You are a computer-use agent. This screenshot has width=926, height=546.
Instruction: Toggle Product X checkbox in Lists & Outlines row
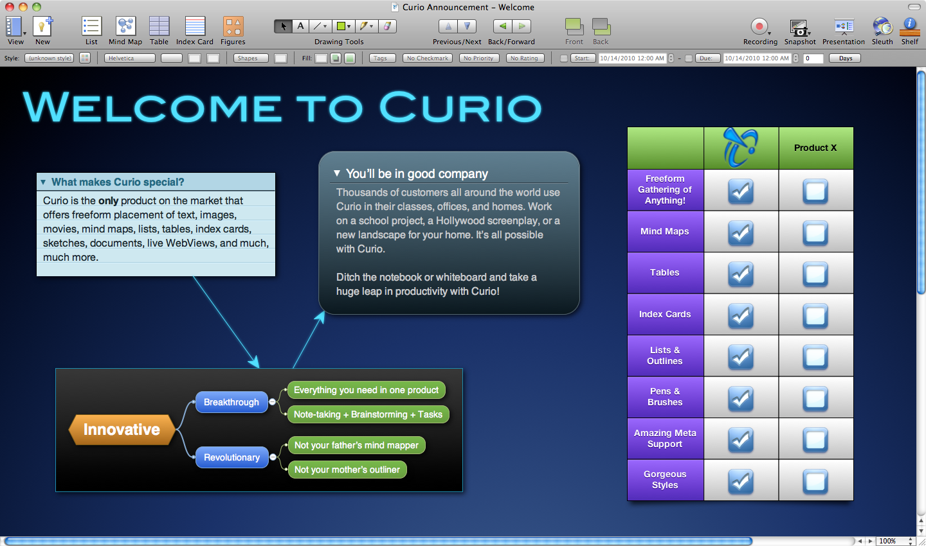[x=815, y=357]
